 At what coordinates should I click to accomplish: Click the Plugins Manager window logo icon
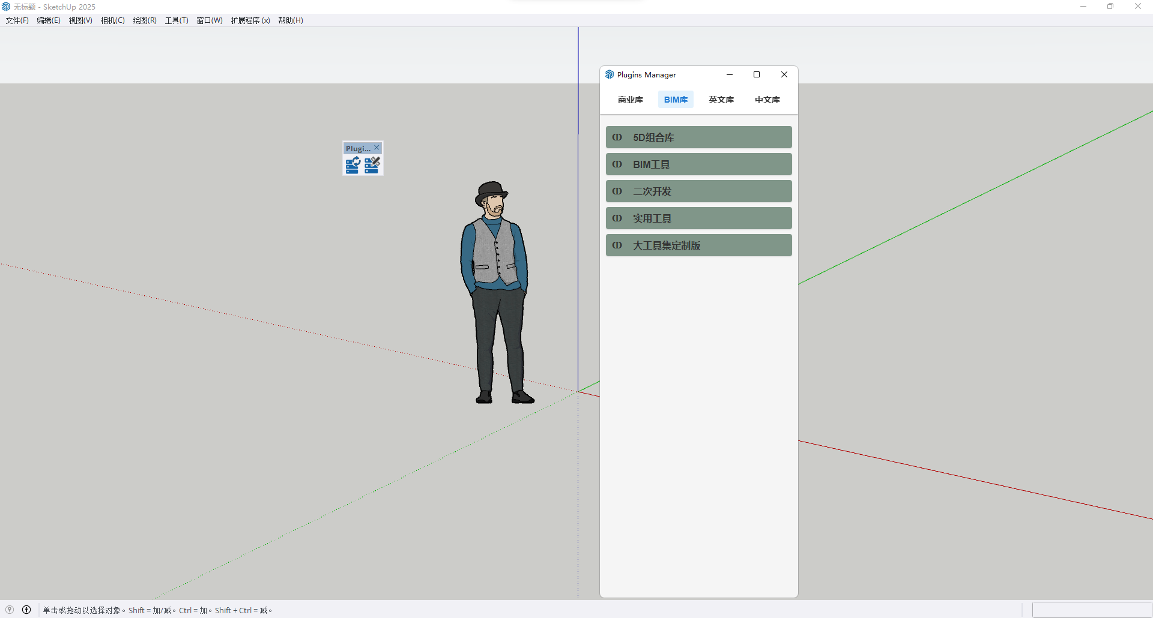[x=610, y=74]
